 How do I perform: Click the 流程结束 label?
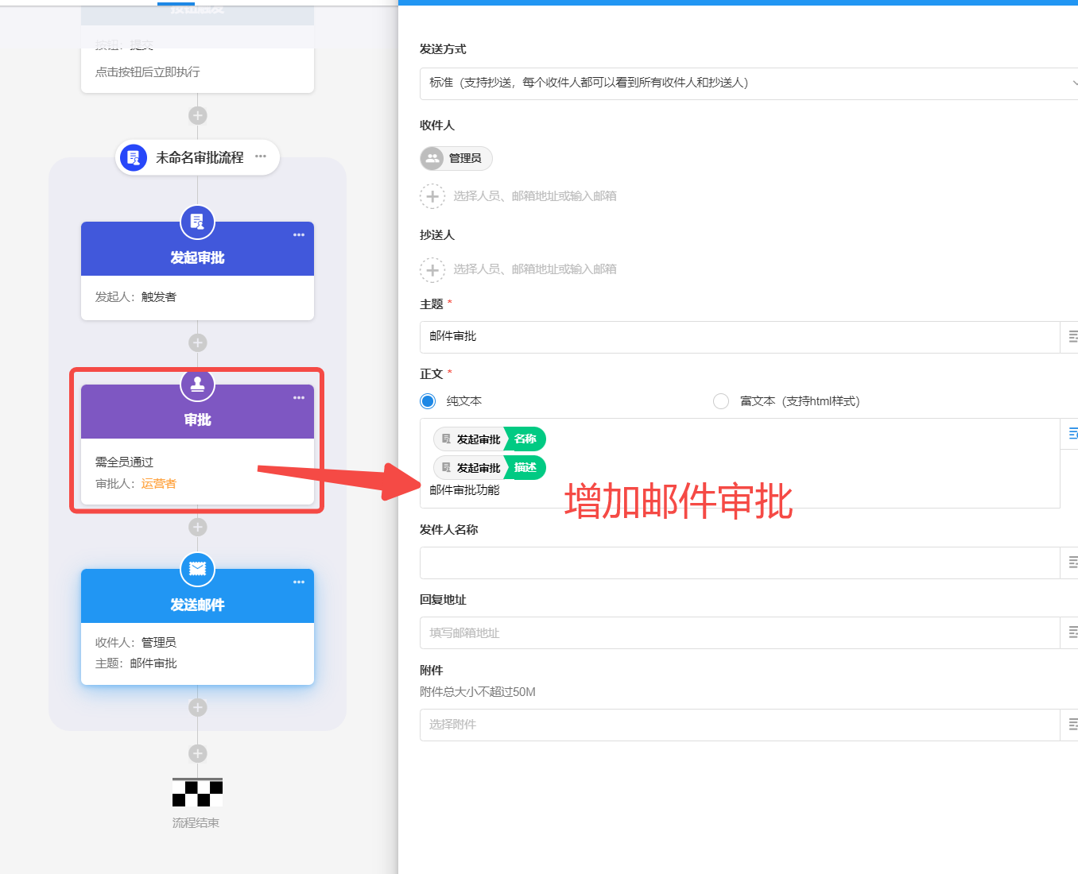tap(196, 823)
